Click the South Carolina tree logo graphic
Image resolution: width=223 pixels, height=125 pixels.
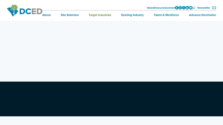(x=13, y=11)
